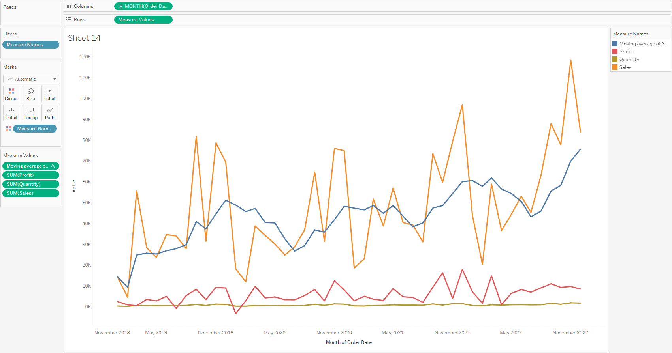The image size is (672, 353).
Task: Click the red Profit legend swatch
Action: pos(615,51)
